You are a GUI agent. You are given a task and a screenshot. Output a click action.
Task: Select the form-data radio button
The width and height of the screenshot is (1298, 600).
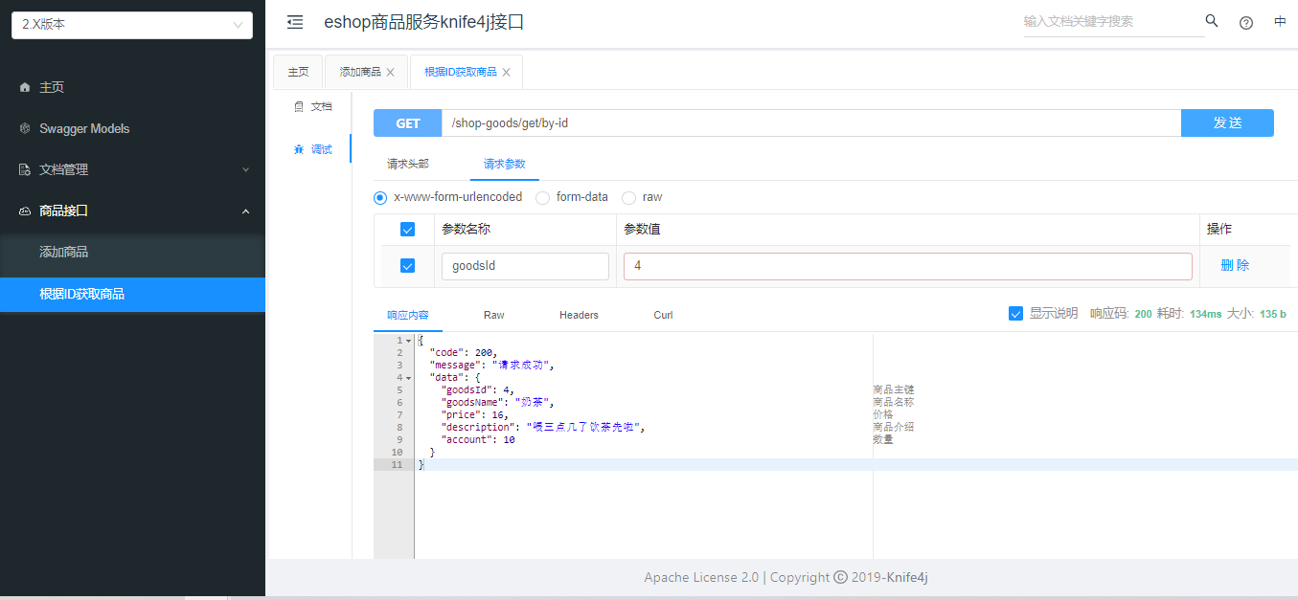pos(542,197)
